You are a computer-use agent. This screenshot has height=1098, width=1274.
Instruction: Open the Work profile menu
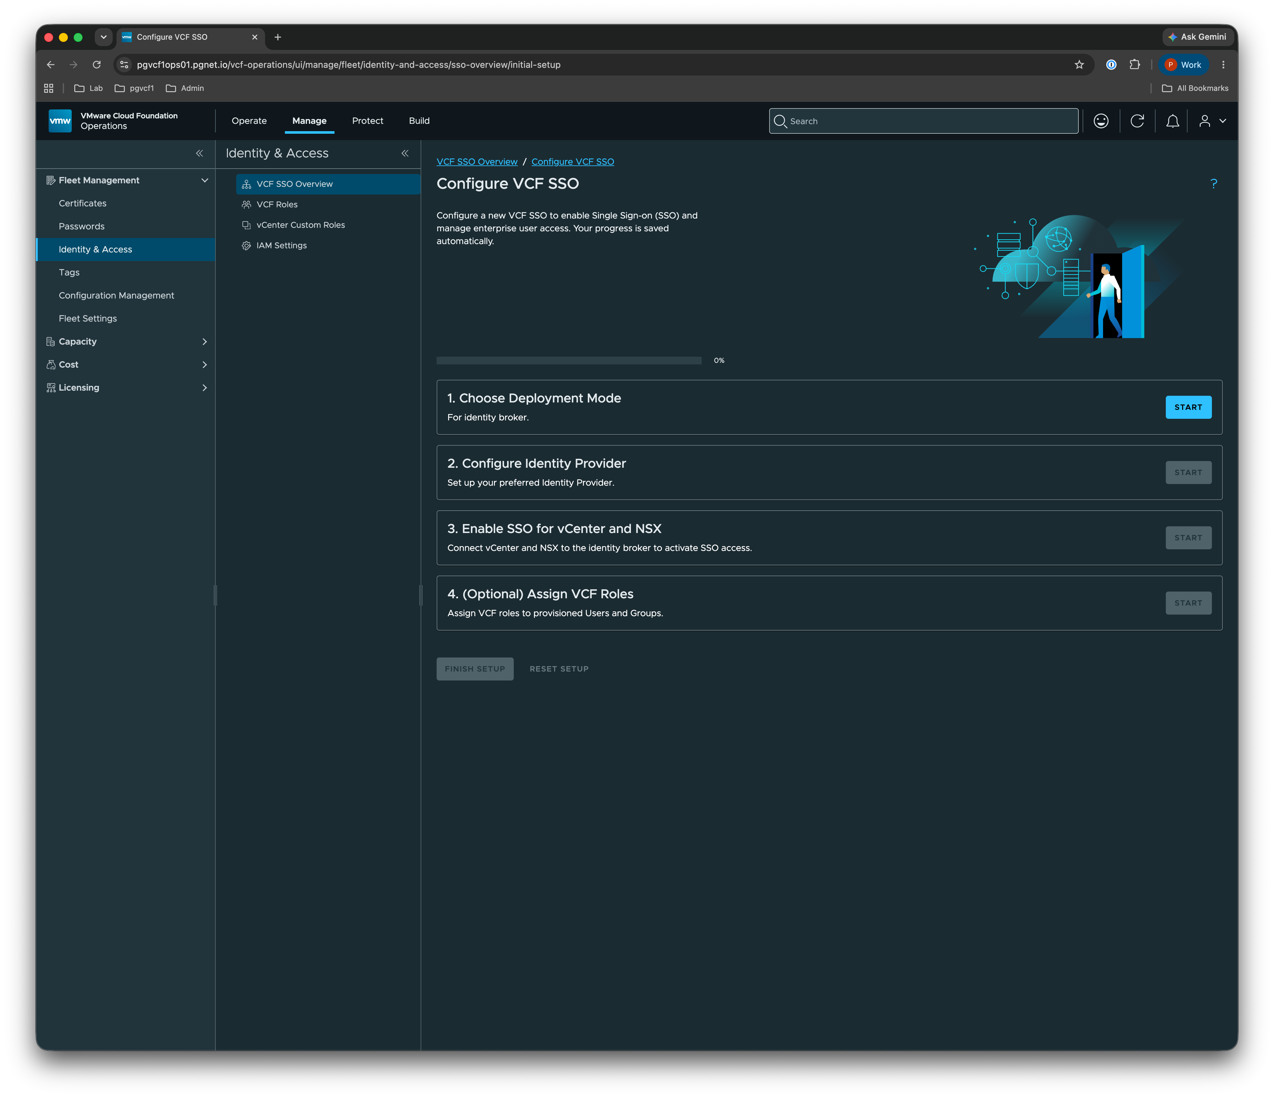click(x=1184, y=65)
